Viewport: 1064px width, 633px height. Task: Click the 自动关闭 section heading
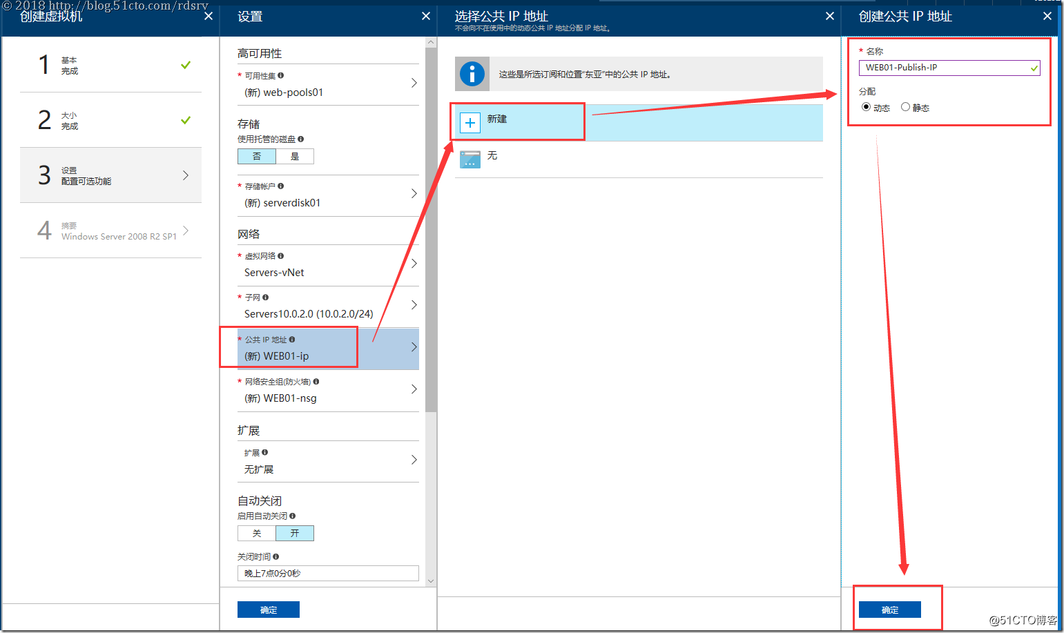260,500
